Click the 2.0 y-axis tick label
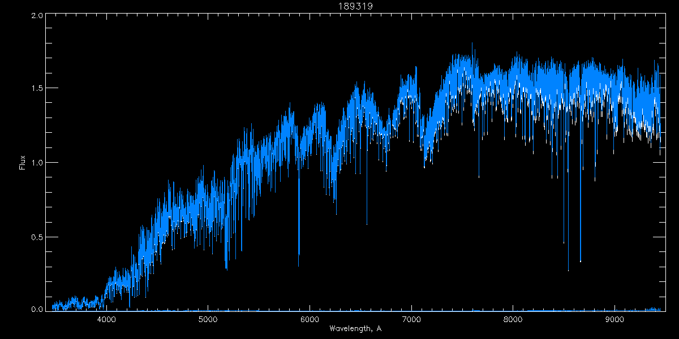 pyautogui.click(x=36, y=16)
